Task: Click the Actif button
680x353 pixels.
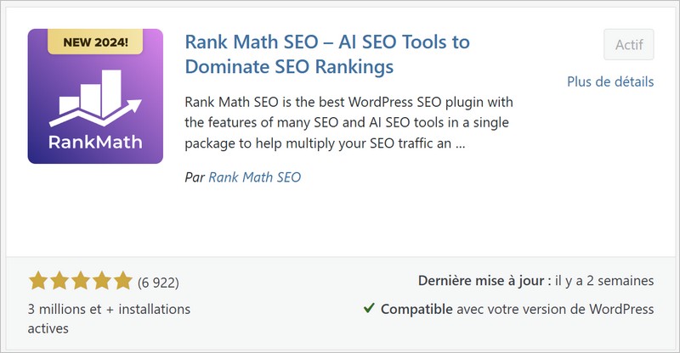Action: pos(628,43)
